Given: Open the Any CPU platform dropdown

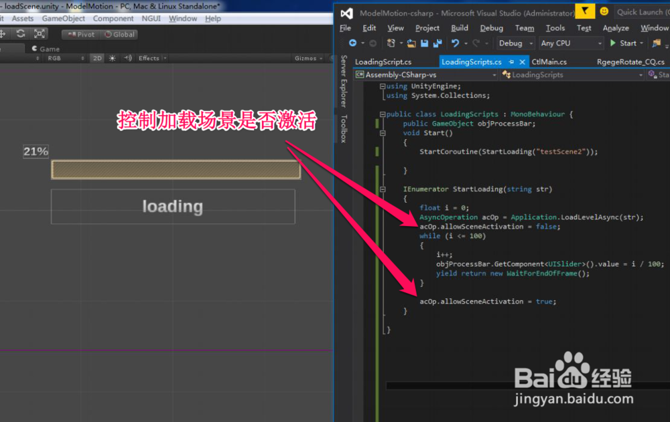Looking at the screenshot, I should click(571, 43).
